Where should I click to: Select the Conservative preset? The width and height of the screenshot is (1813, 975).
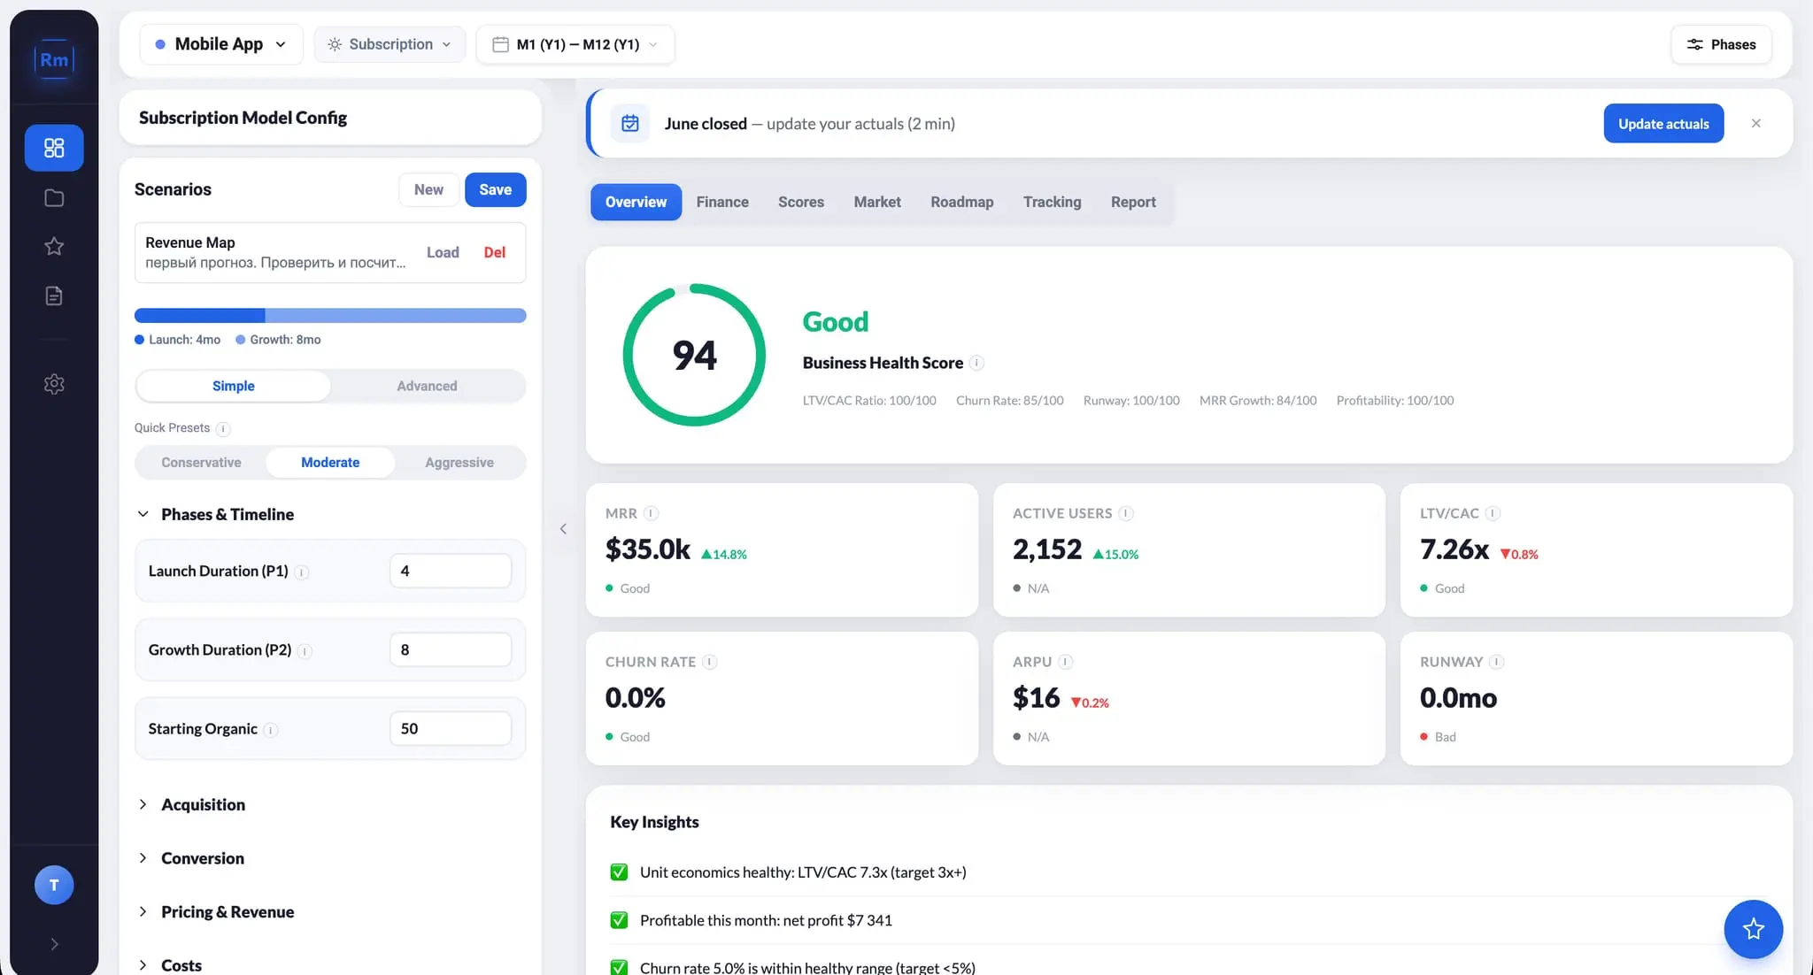(x=201, y=463)
